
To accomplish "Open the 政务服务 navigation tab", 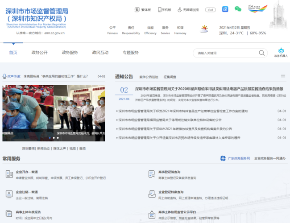I will point(70,53).
